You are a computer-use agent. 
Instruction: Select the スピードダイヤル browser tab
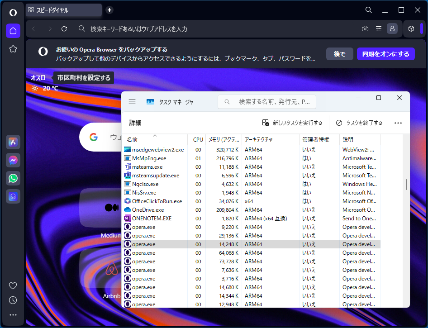[x=63, y=10]
